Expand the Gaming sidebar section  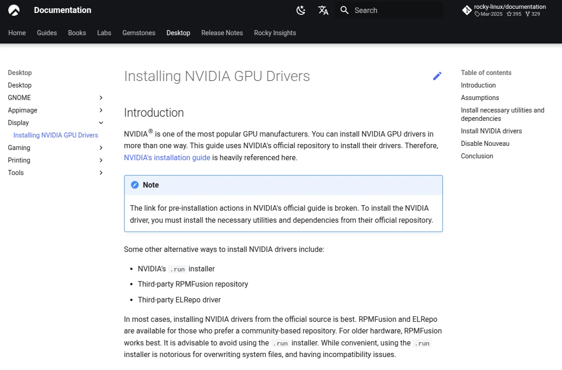pos(101,148)
